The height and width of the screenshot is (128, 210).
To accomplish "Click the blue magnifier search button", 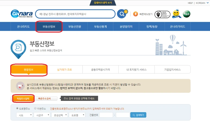I will coord(122,14).
